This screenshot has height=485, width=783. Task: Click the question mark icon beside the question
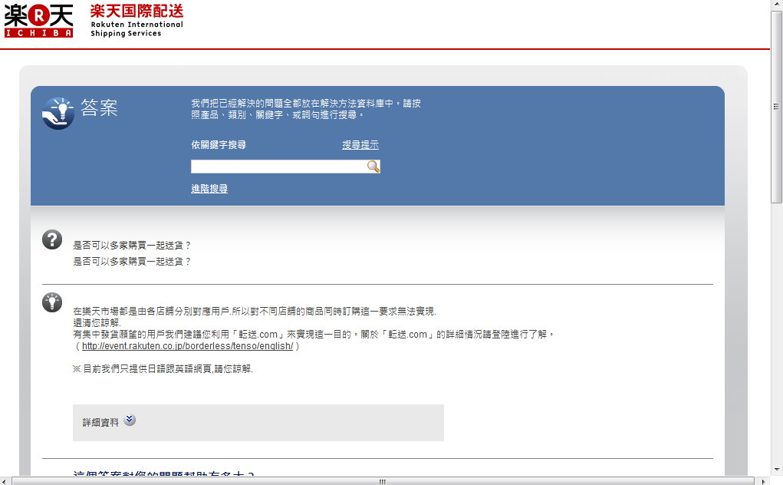[x=52, y=239]
